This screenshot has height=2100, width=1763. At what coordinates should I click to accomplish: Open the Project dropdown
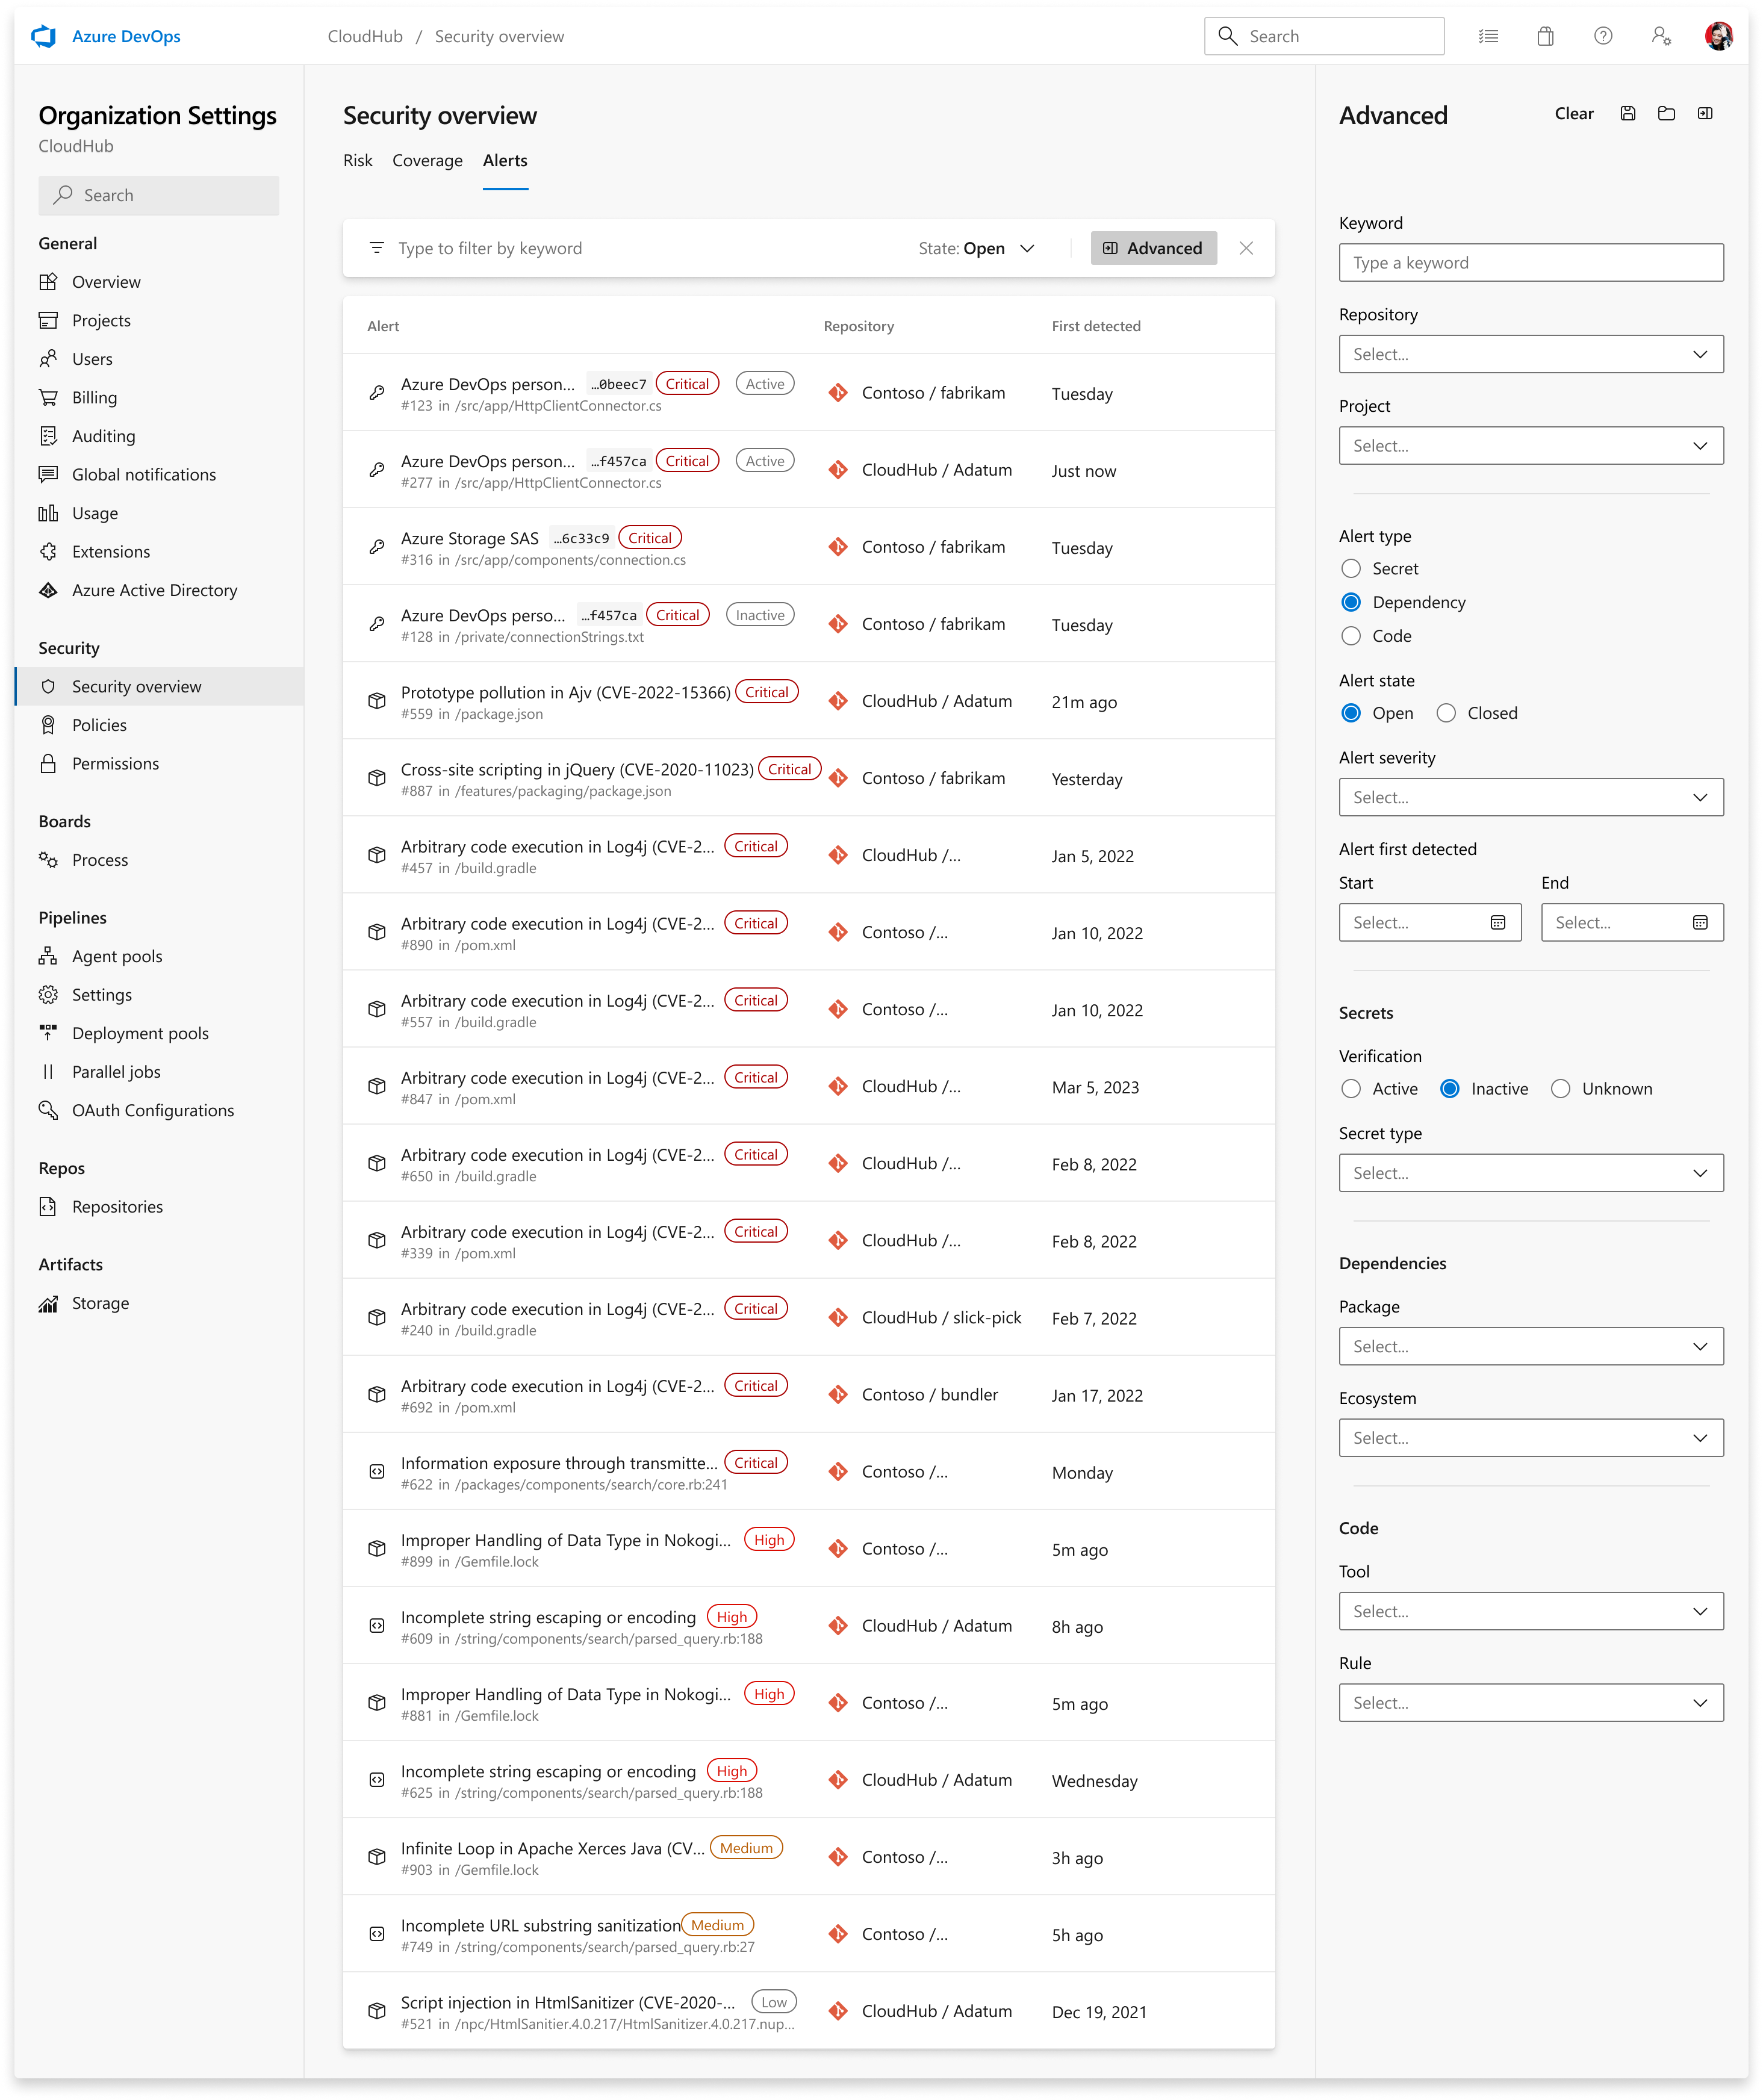point(1531,446)
